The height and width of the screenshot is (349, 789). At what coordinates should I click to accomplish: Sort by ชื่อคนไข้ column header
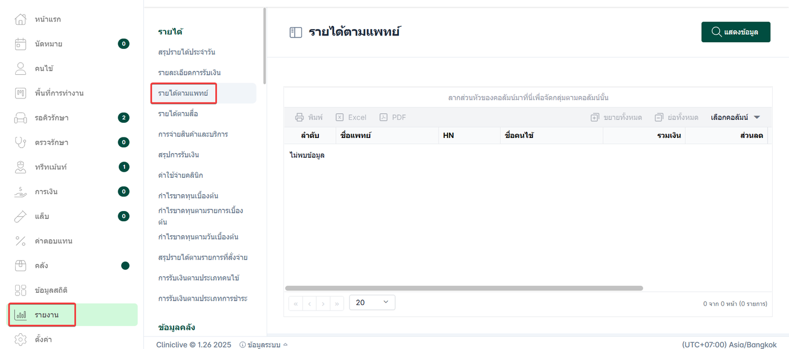551,136
